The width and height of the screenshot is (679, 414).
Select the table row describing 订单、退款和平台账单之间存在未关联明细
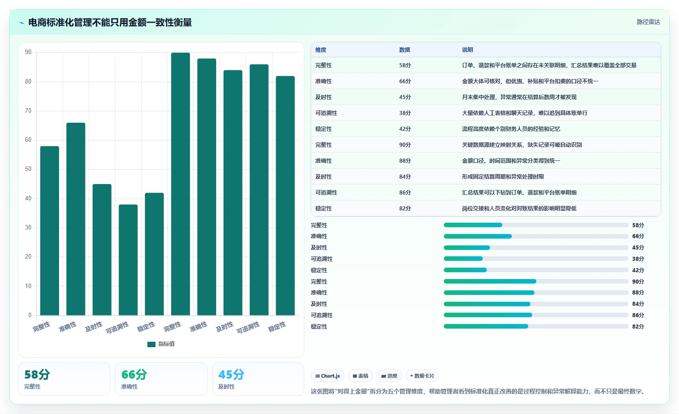point(486,65)
